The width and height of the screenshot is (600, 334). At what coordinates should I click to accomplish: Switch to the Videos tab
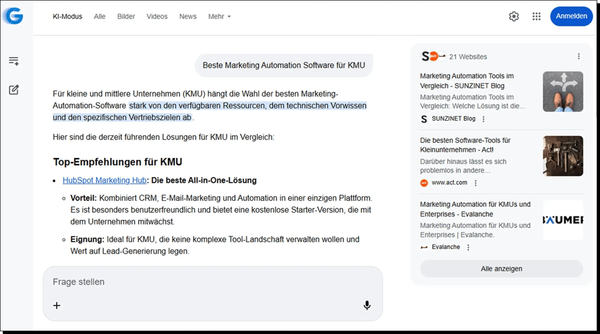[157, 16]
